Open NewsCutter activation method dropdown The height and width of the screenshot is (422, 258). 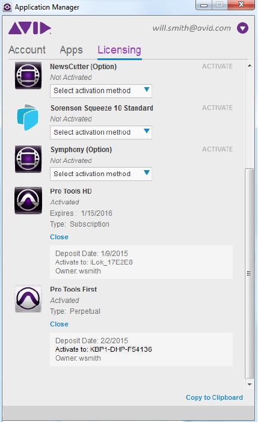tap(101, 91)
